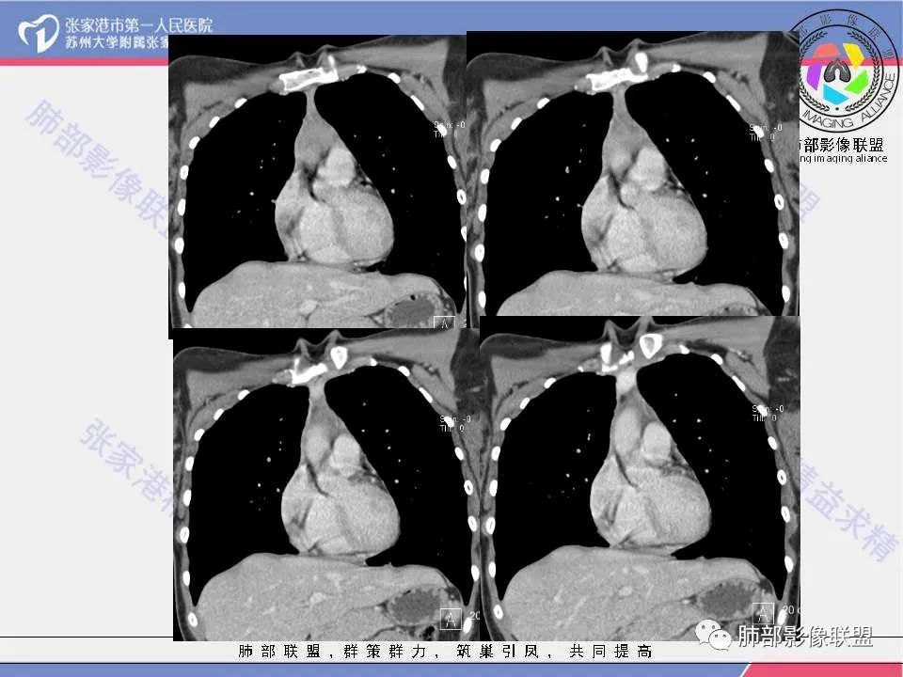Click the 苏州大学附属 subtitle line in header
The width and height of the screenshot is (903, 677).
point(117,42)
